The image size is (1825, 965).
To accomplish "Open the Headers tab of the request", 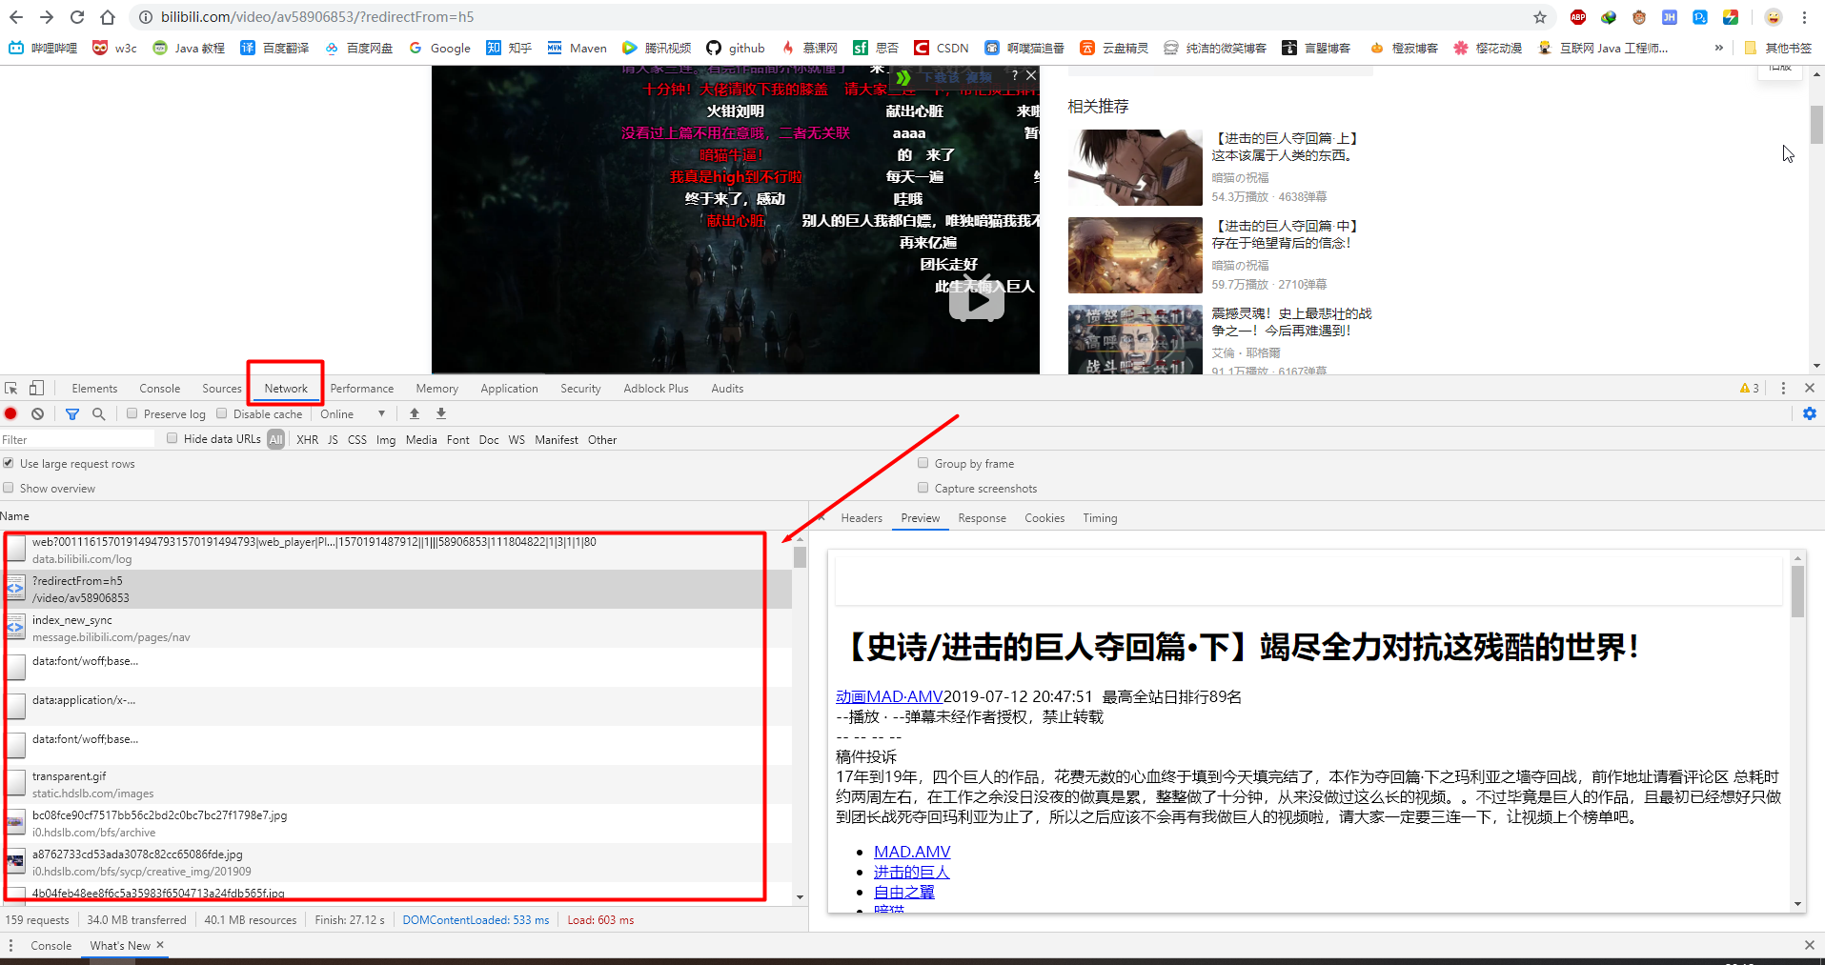I will [x=862, y=518].
